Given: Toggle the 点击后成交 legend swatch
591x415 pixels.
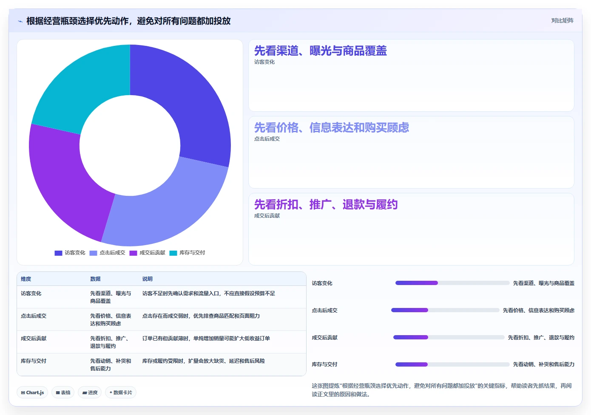Looking at the screenshot, I should click(94, 253).
